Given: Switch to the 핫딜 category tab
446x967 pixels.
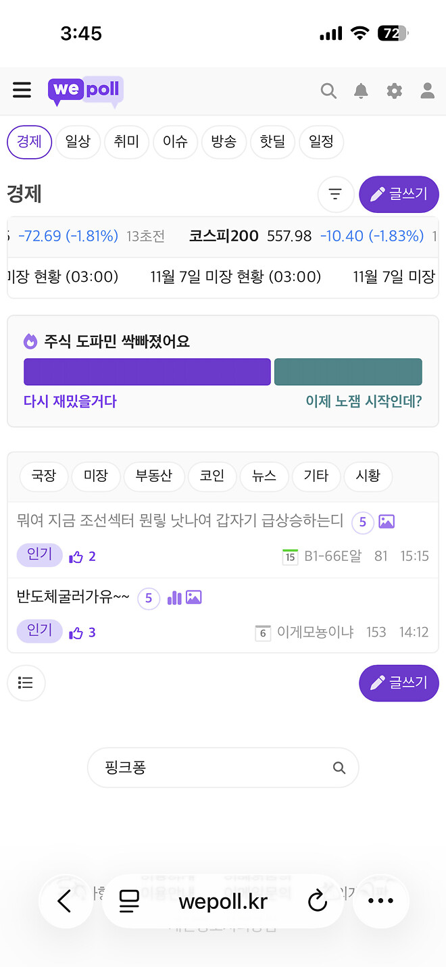Looking at the screenshot, I should (272, 142).
